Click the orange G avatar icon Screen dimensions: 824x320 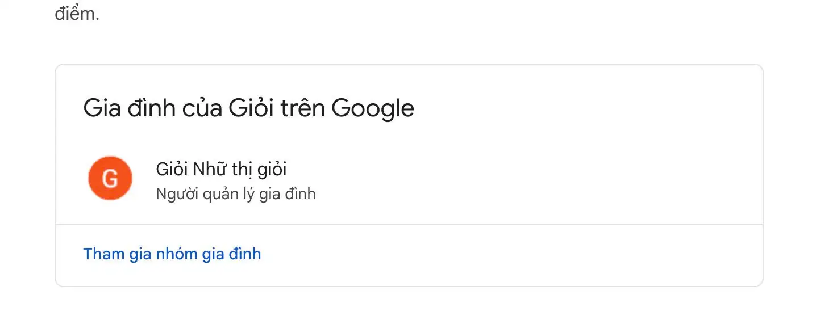pos(110,178)
